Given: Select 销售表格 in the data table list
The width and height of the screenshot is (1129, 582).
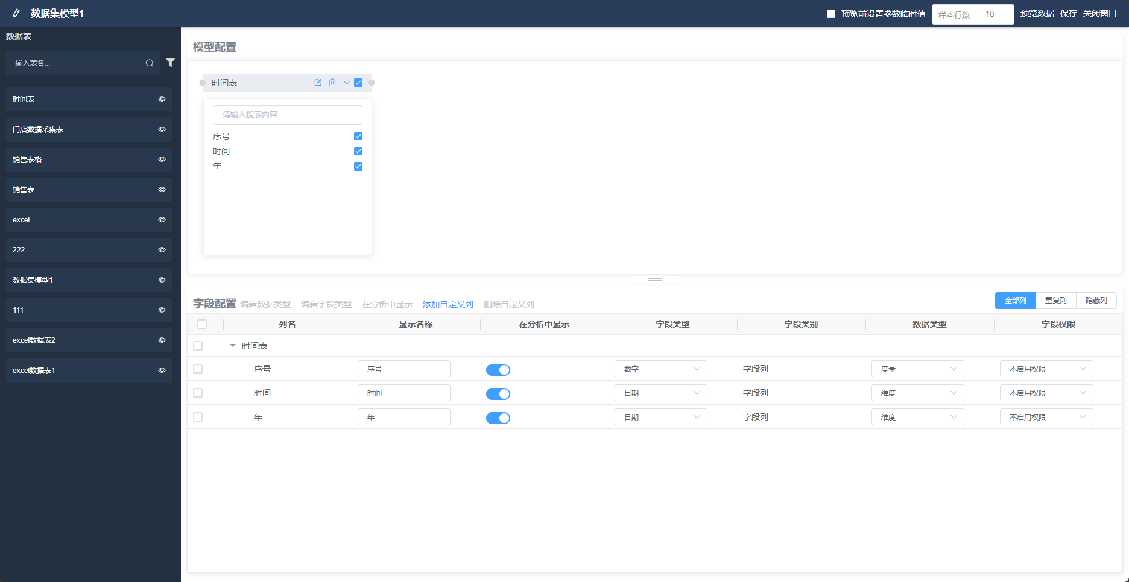Looking at the screenshot, I should click(89, 160).
